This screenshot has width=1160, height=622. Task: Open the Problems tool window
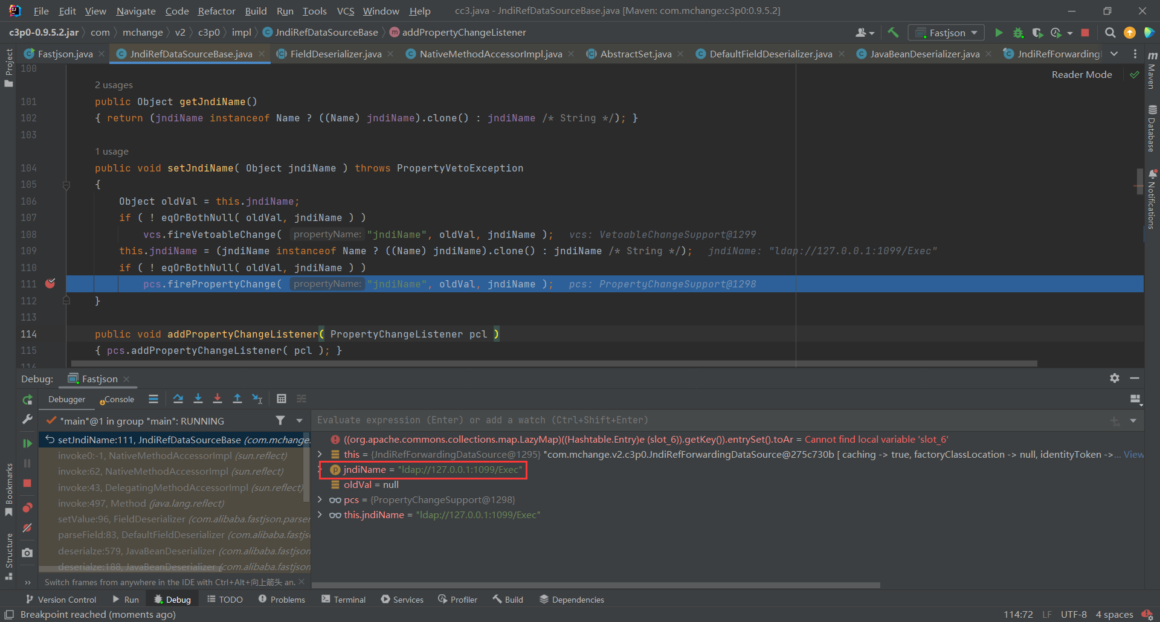[282, 599]
